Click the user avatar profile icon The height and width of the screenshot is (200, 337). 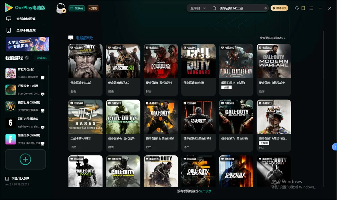61,8
